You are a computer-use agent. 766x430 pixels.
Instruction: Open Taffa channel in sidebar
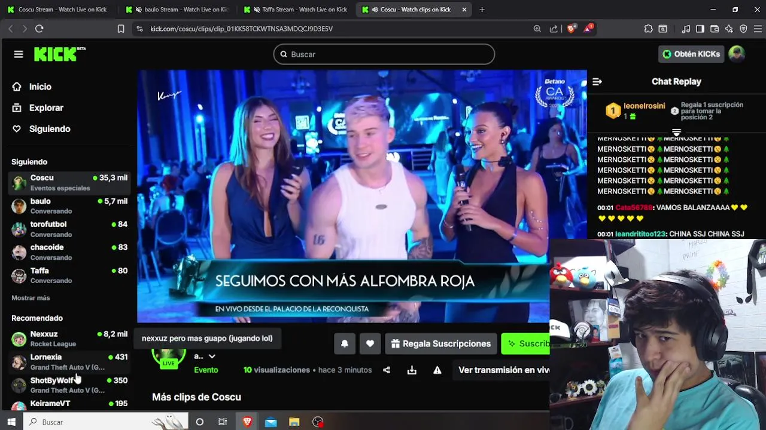[x=70, y=275]
